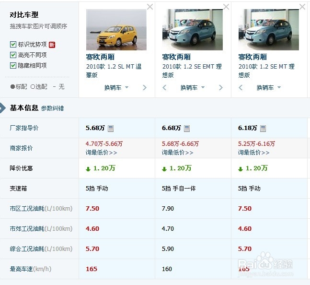Click the 2010款 1.2 SE EMT 理想版 text

[x=192, y=71]
